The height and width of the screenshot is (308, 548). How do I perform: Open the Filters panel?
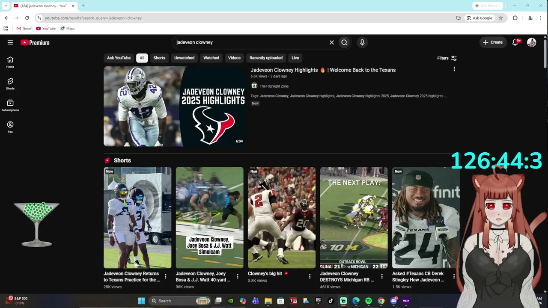click(447, 58)
